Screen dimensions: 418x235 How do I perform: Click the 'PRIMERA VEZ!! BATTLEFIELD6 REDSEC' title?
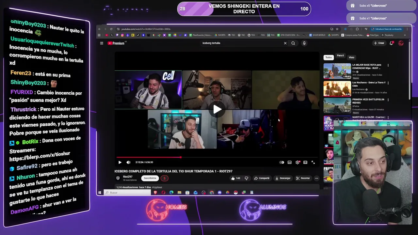coord(368,101)
